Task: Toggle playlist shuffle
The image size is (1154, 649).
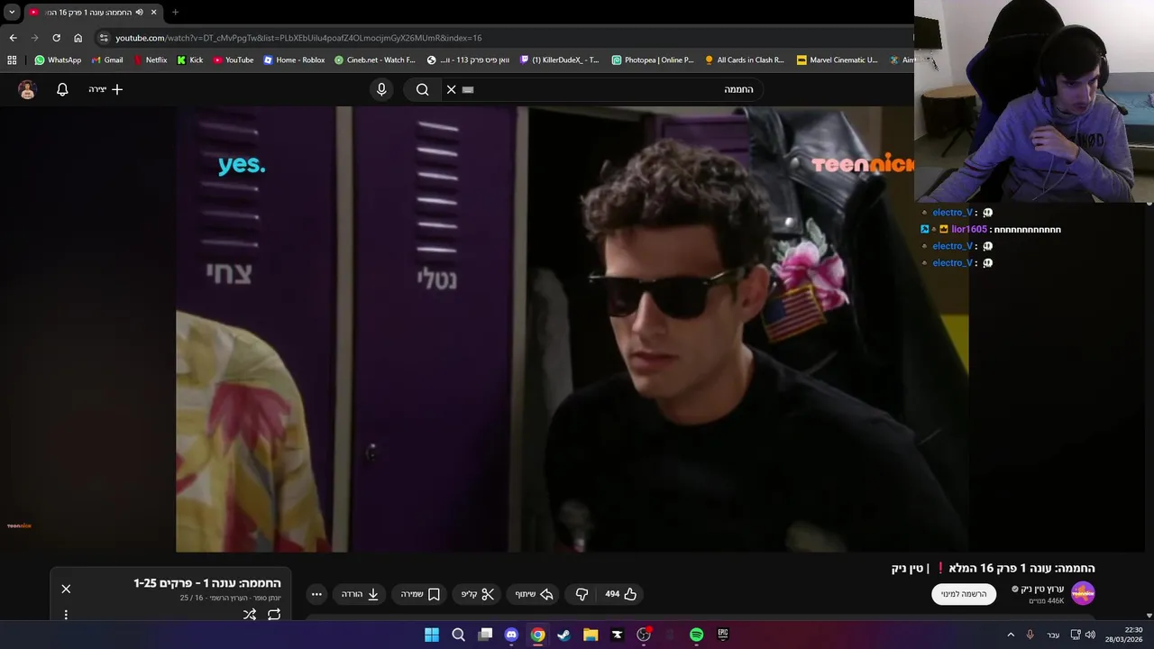Action: click(250, 614)
